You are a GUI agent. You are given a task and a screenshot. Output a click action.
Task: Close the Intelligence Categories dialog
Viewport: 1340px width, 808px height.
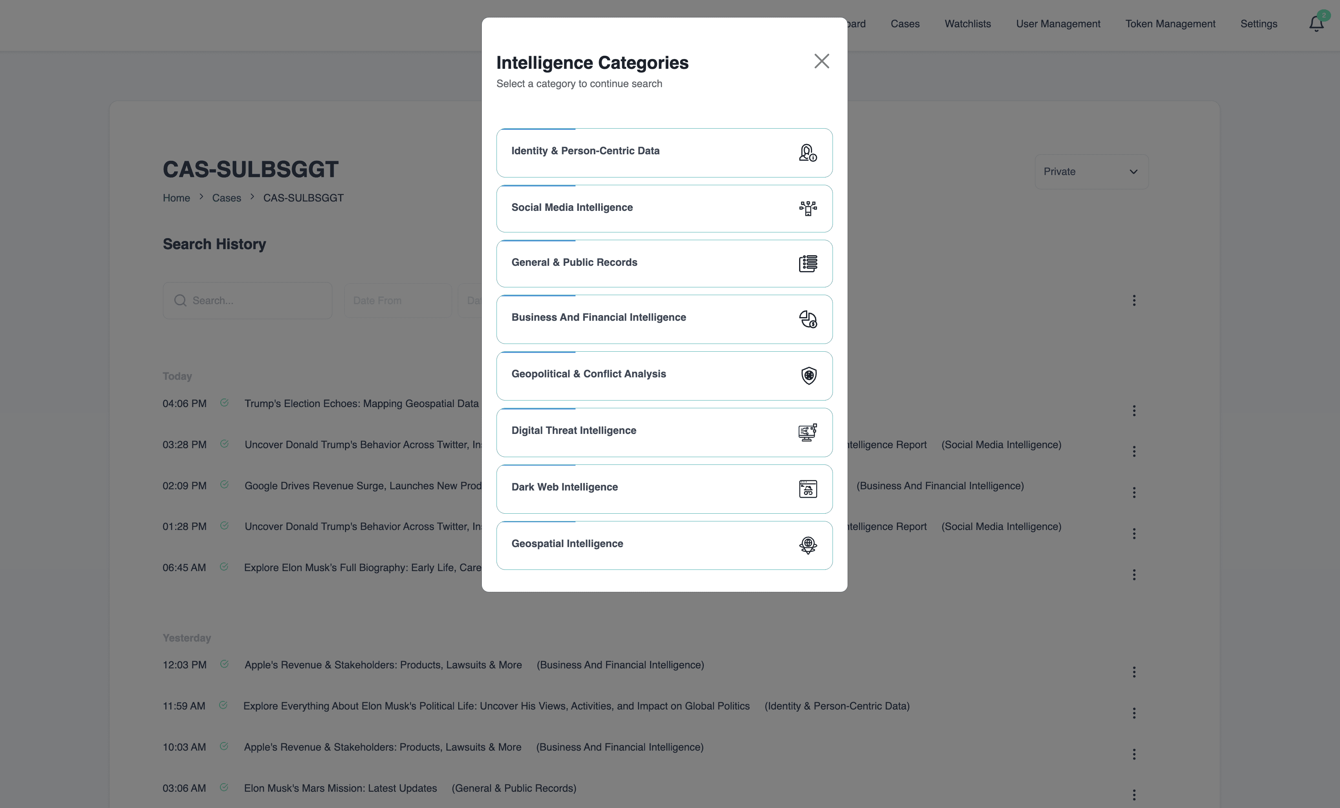(x=821, y=61)
